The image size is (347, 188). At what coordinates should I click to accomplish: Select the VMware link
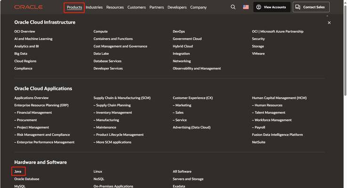258,54
